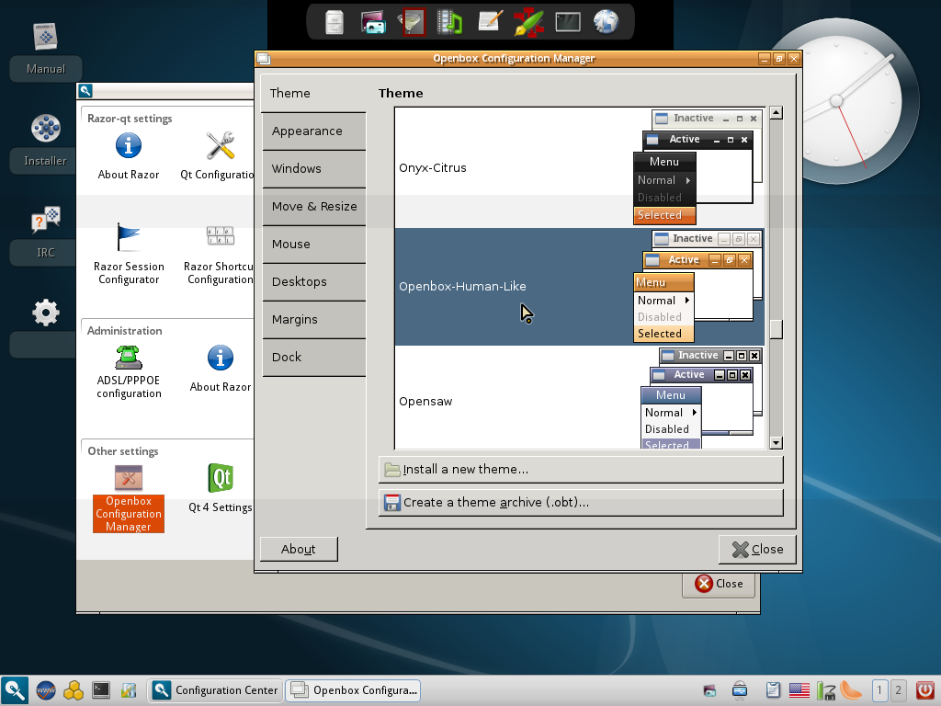Open the screenshot tray icon
941x706 pixels.
(710, 690)
